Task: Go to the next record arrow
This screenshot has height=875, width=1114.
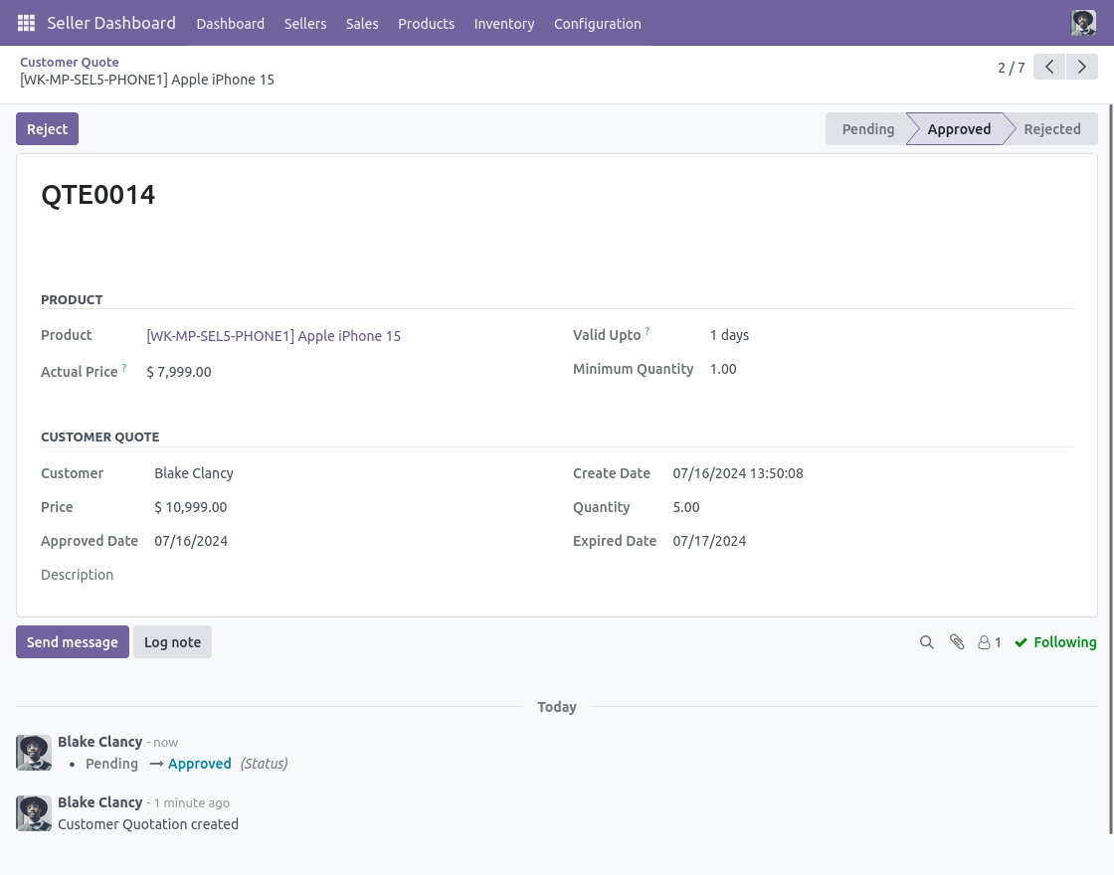Action: pyautogui.click(x=1082, y=67)
